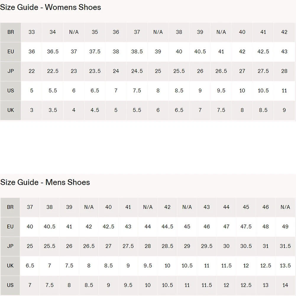Screen dimensions: 296x296
Task: Select UK 3 cell in Womens table
Action: (32, 110)
